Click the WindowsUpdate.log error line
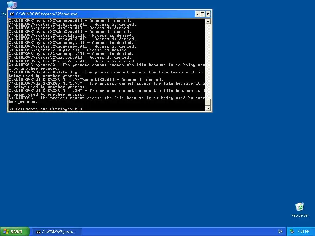 (x=106, y=74)
